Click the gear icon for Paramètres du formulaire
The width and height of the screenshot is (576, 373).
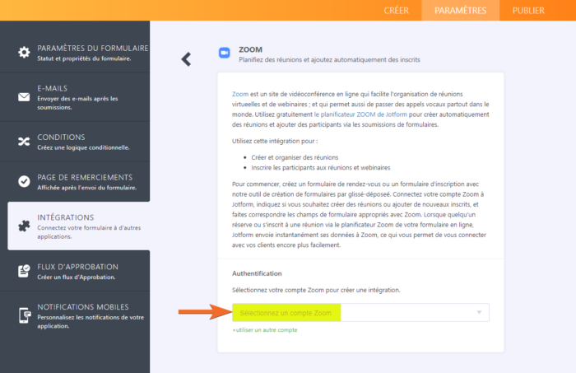coord(24,52)
